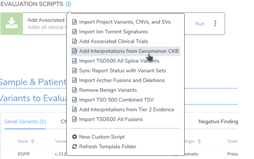
Task: Choose Add Associated Clinical Trials
Action: point(114,41)
